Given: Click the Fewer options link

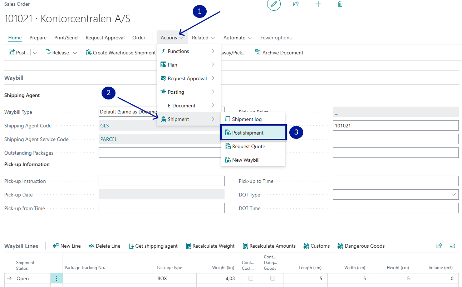Looking at the screenshot, I should 276,38.
